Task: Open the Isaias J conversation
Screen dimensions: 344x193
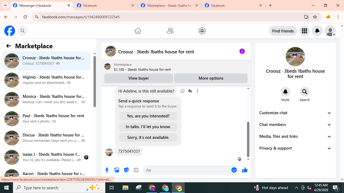Action: coord(46,157)
